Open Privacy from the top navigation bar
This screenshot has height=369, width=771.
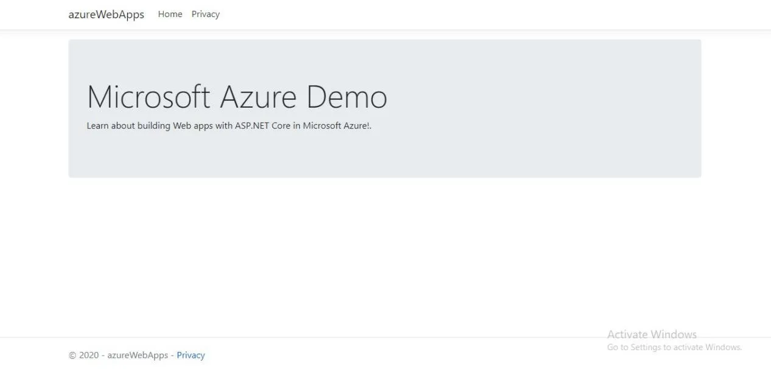click(206, 14)
